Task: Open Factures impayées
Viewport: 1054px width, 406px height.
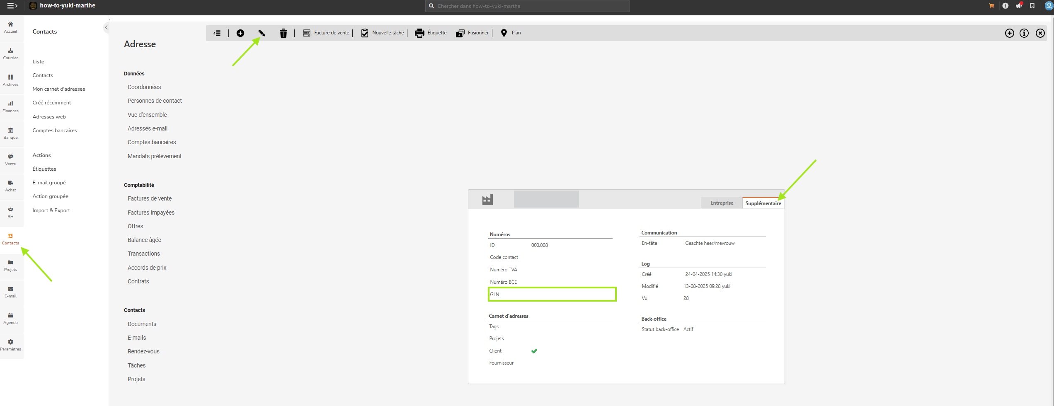Action: pyautogui.click(x=151, y=213)
